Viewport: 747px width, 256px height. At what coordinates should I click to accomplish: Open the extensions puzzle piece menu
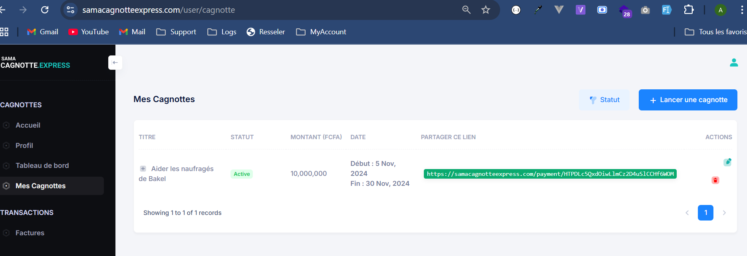pos(689,10)
